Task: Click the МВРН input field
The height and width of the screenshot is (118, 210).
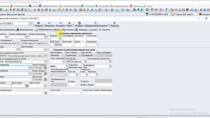Action: [61, 66]
